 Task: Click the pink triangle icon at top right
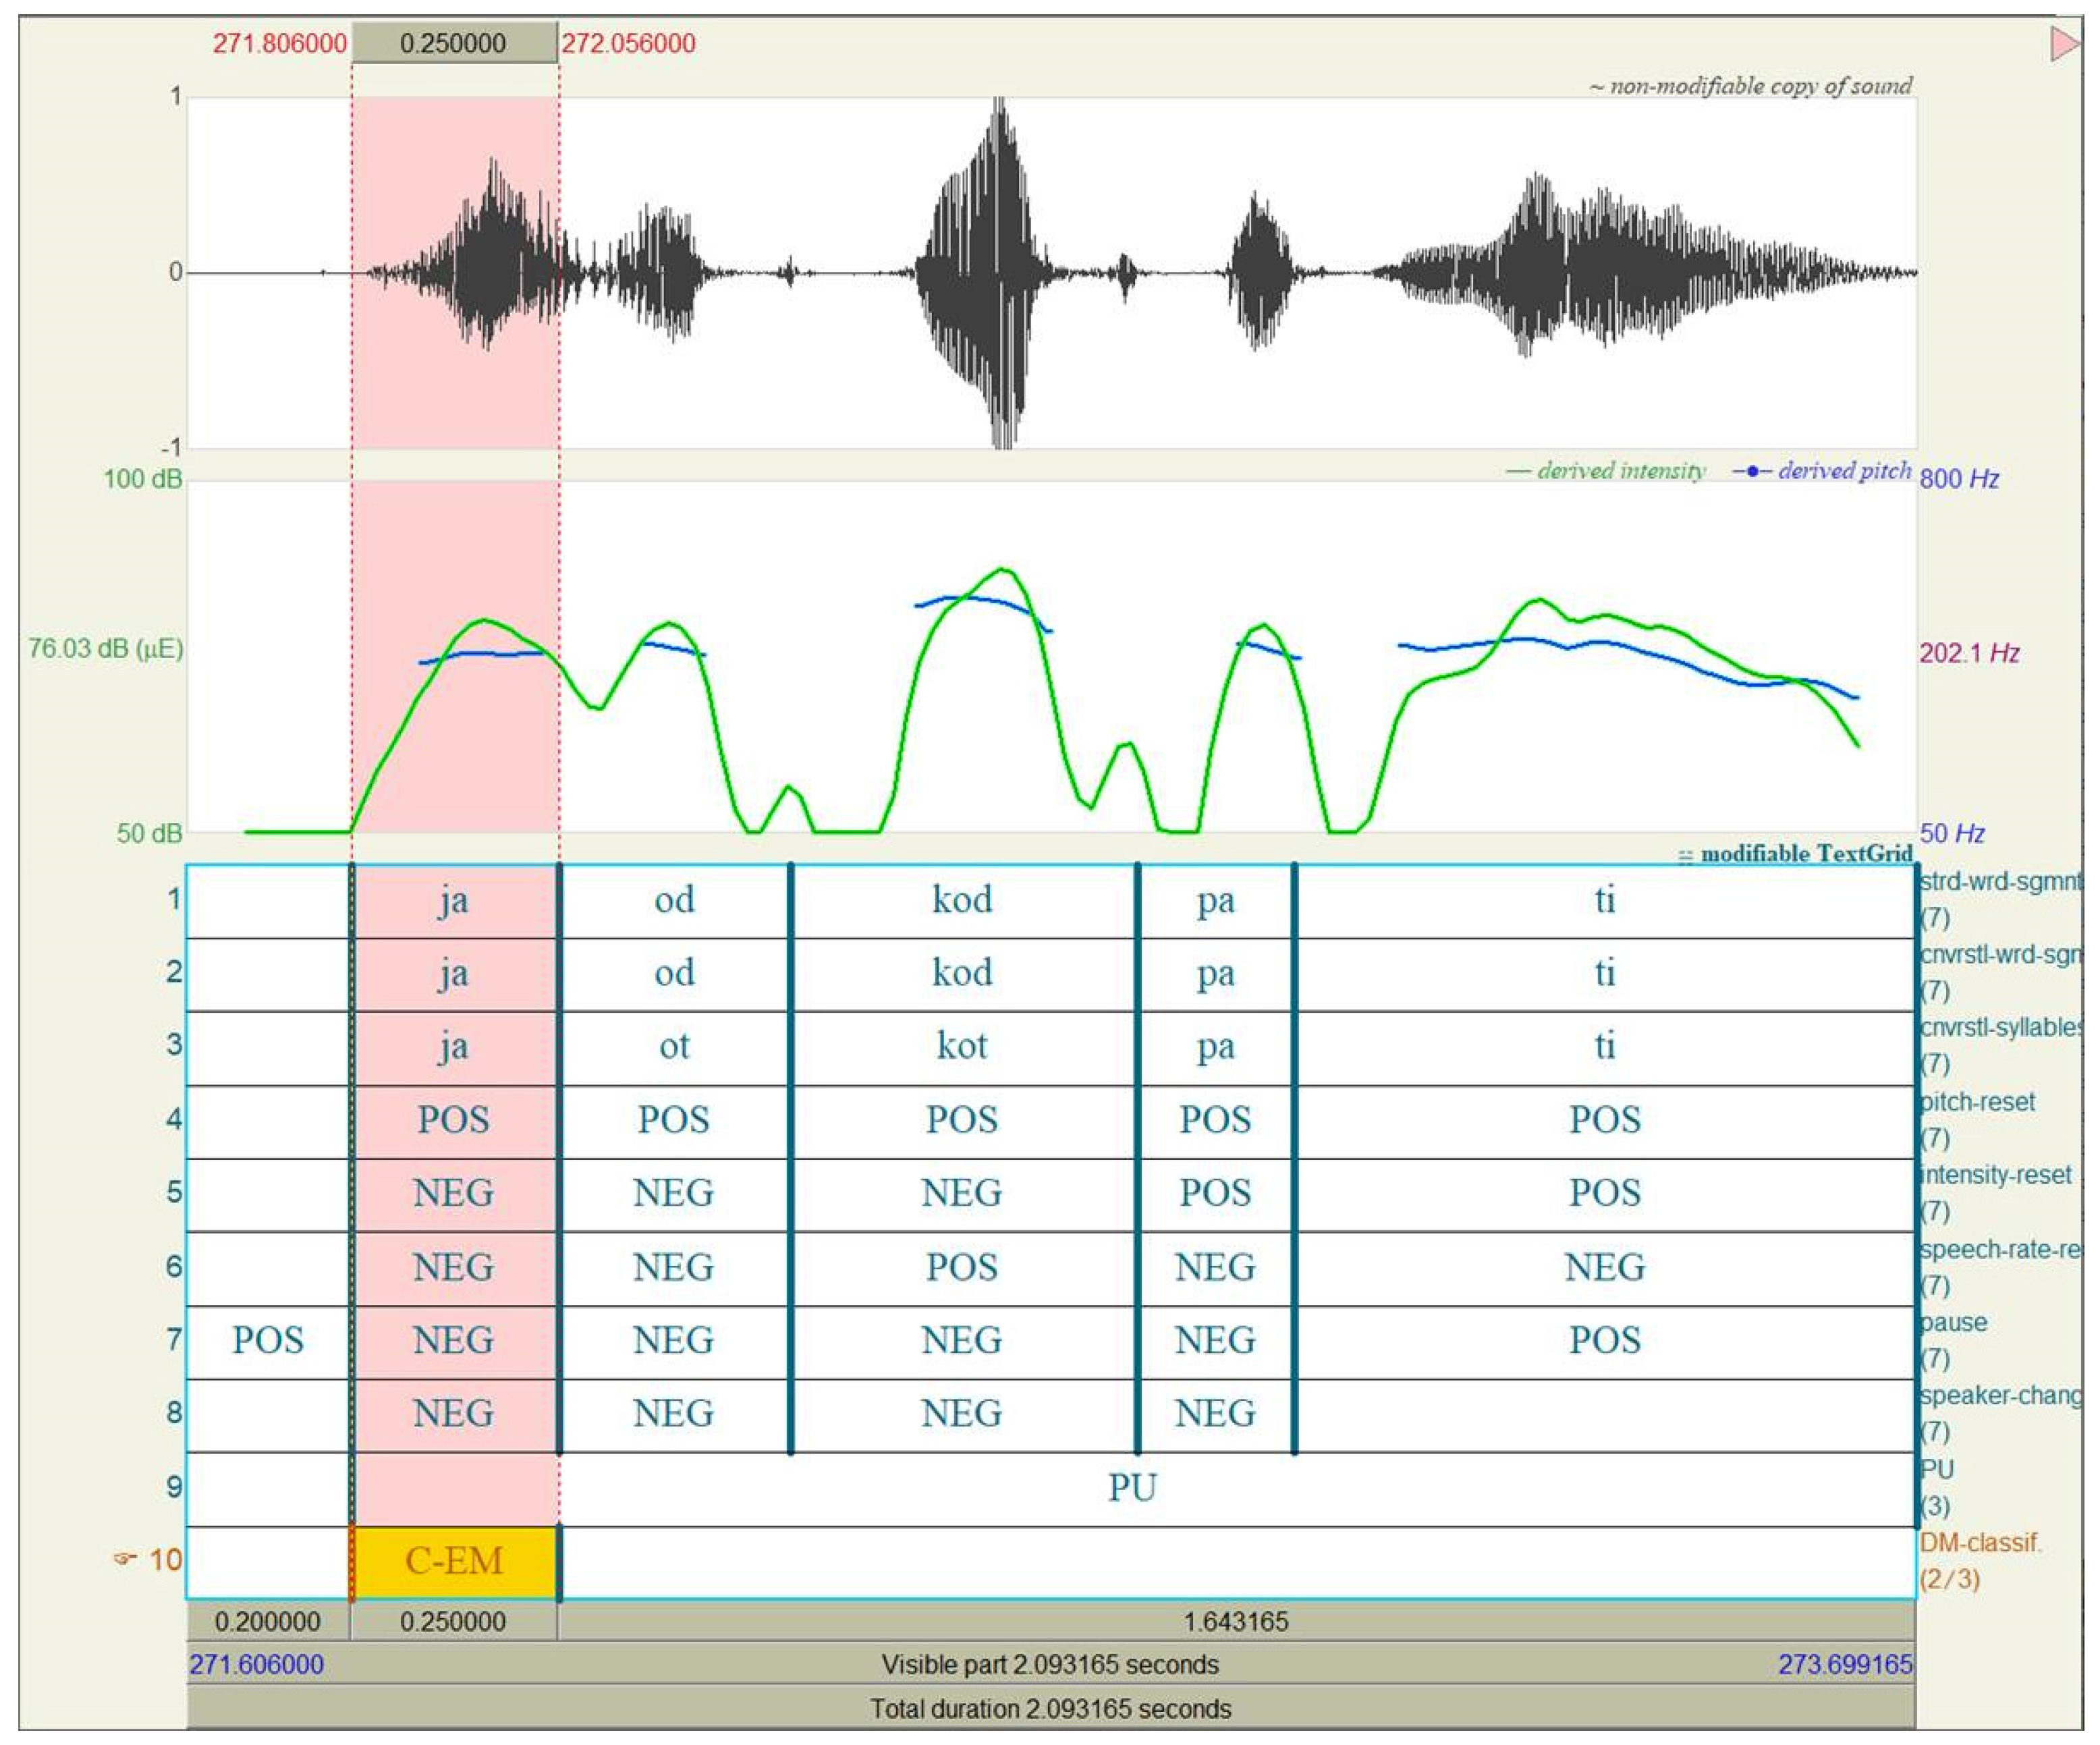[2063, 44]
